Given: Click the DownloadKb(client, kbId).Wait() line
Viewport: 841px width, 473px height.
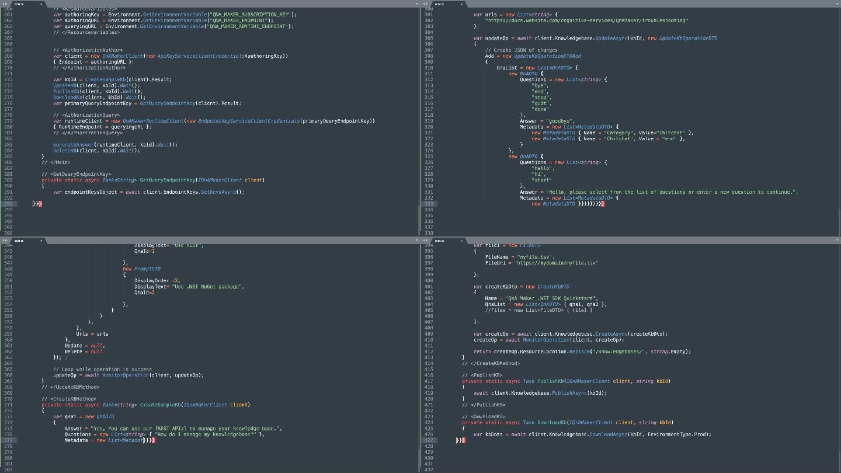Looking at the screenshot, I should [x=99, y=97].
